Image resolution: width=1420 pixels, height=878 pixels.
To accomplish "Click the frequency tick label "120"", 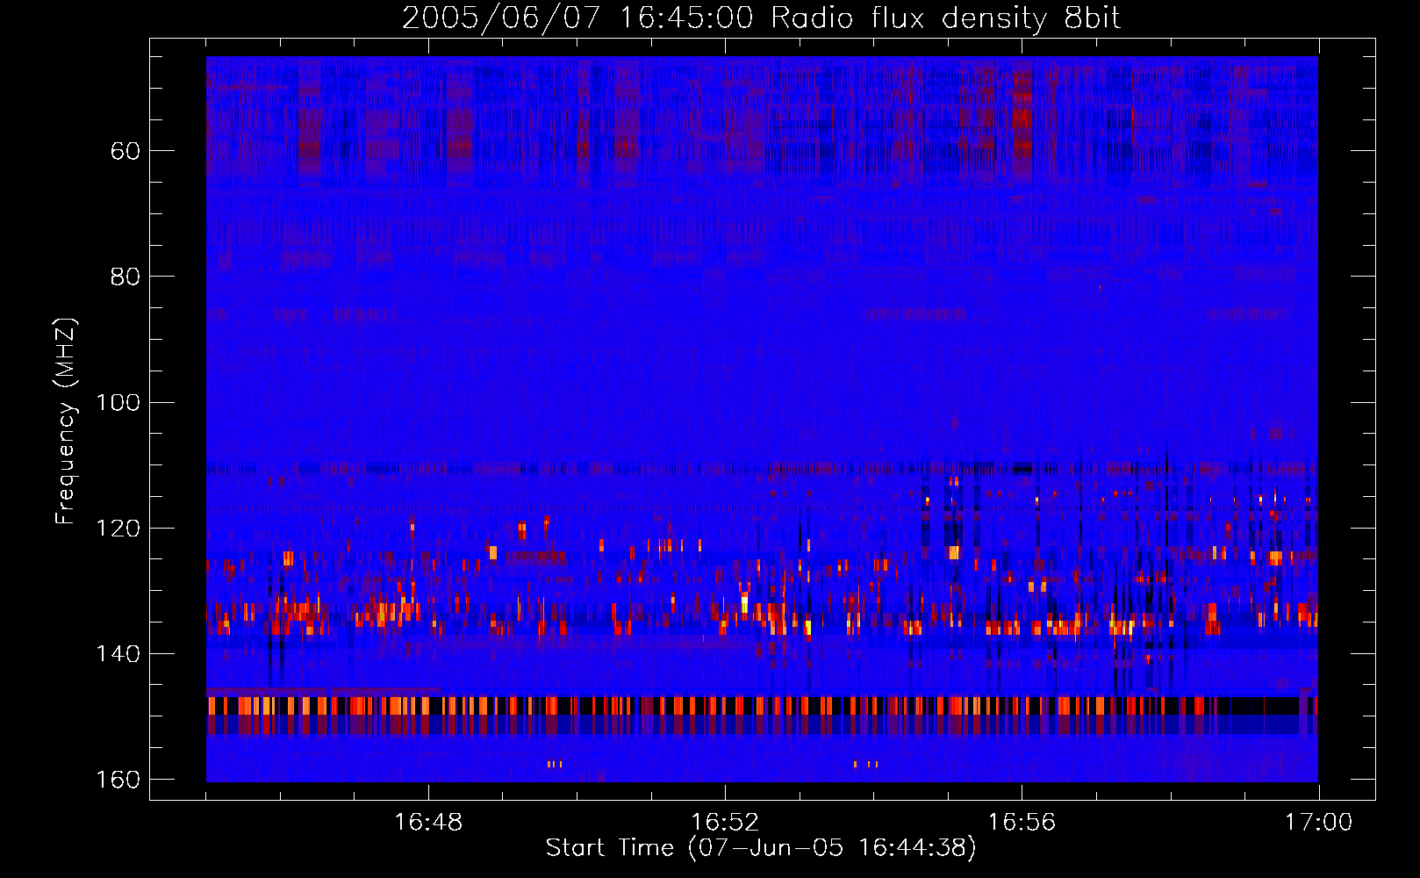I will click(118, 529).
